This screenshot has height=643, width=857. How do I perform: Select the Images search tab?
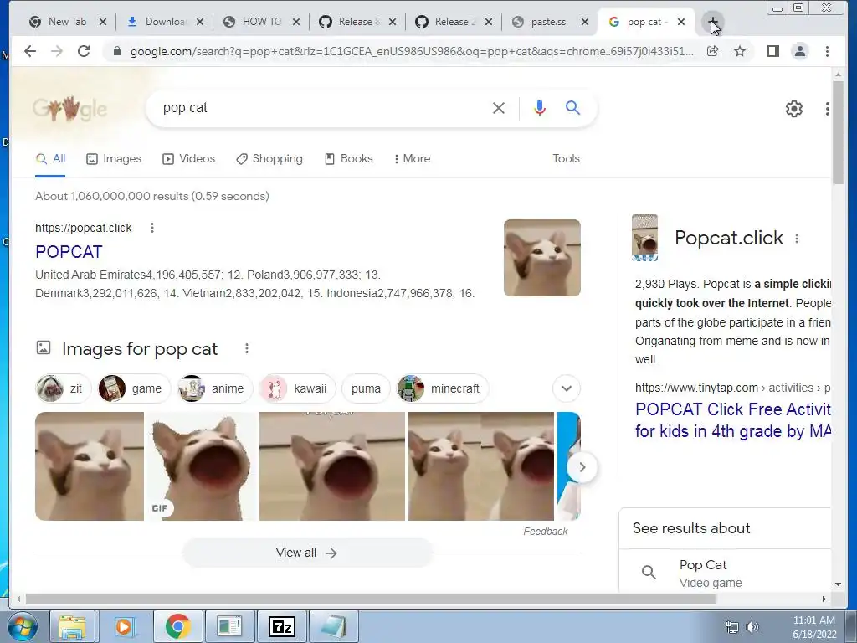point(114,158)
